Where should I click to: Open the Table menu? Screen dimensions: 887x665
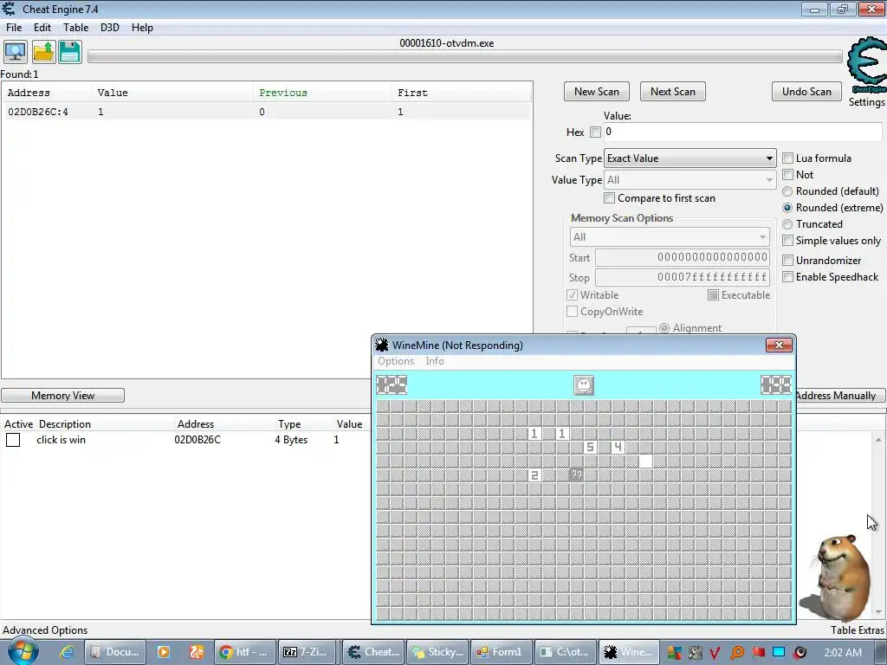76,28
